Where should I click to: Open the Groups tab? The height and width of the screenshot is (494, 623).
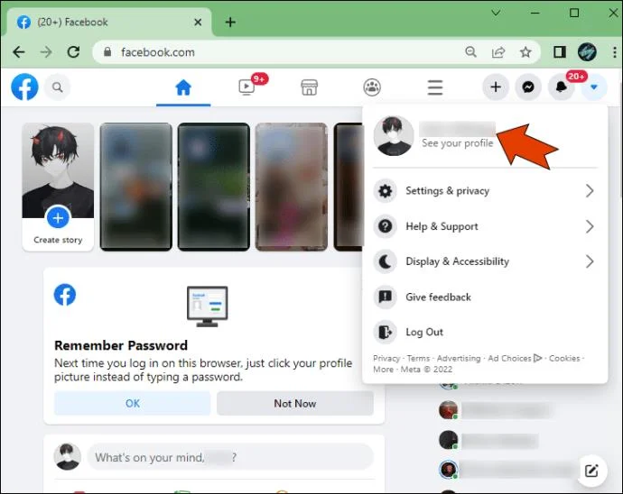tap(372, 87)
